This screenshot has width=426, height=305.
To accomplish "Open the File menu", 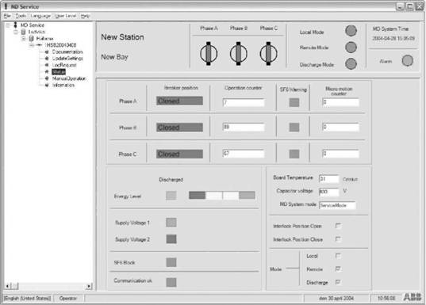I will [7, 16].
